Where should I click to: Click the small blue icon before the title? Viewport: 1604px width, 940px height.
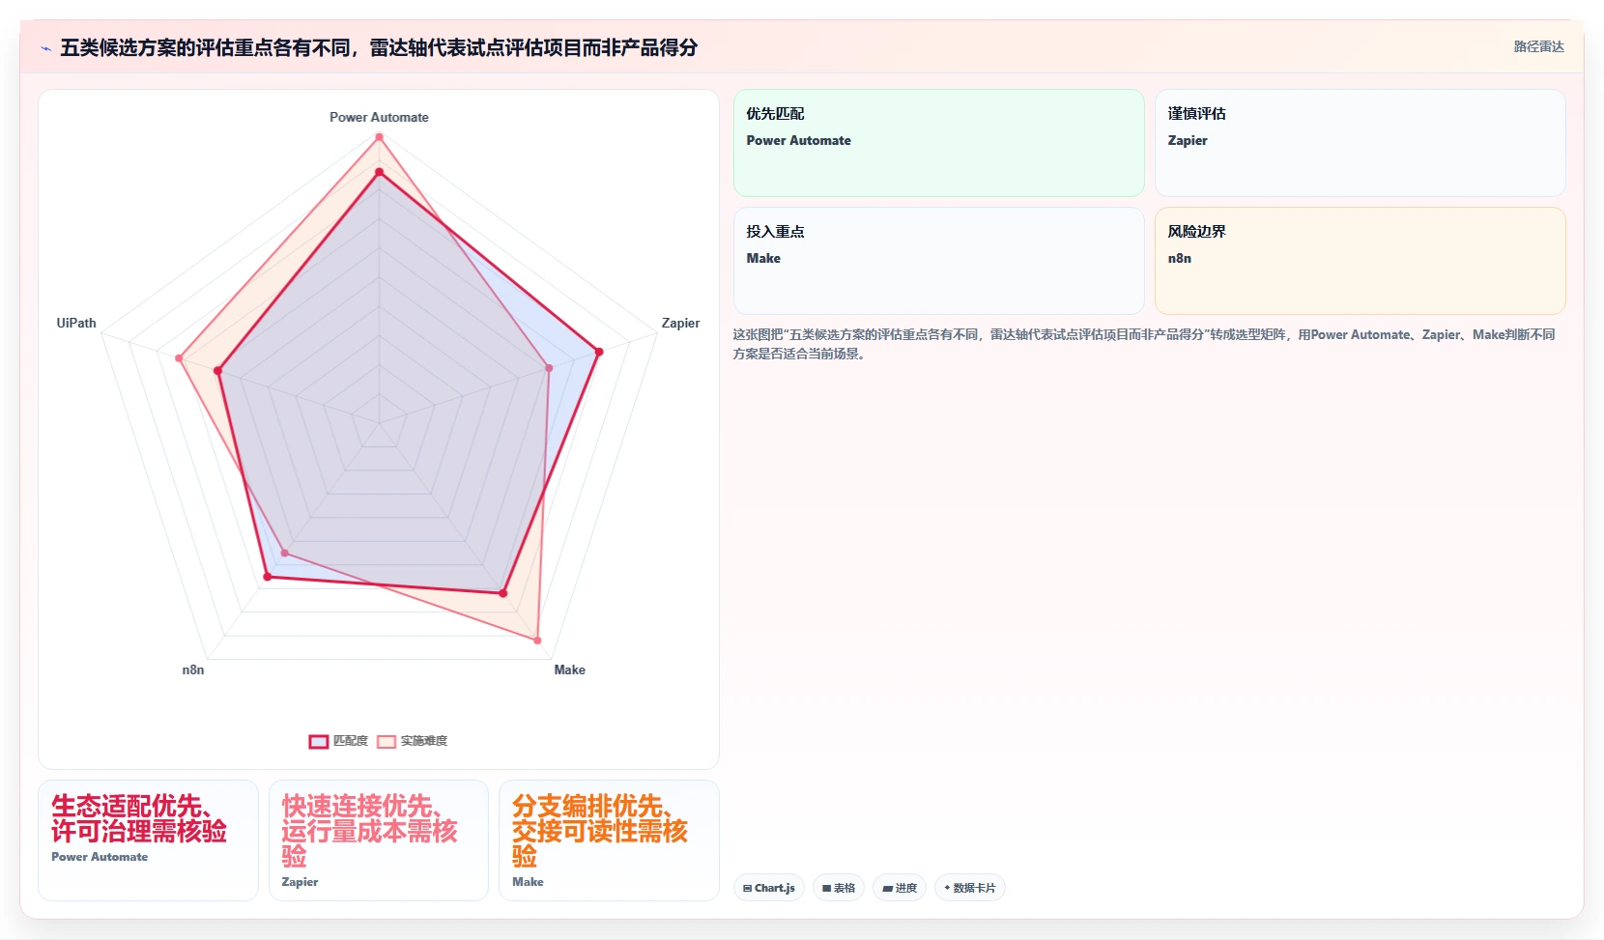point(45,48)
